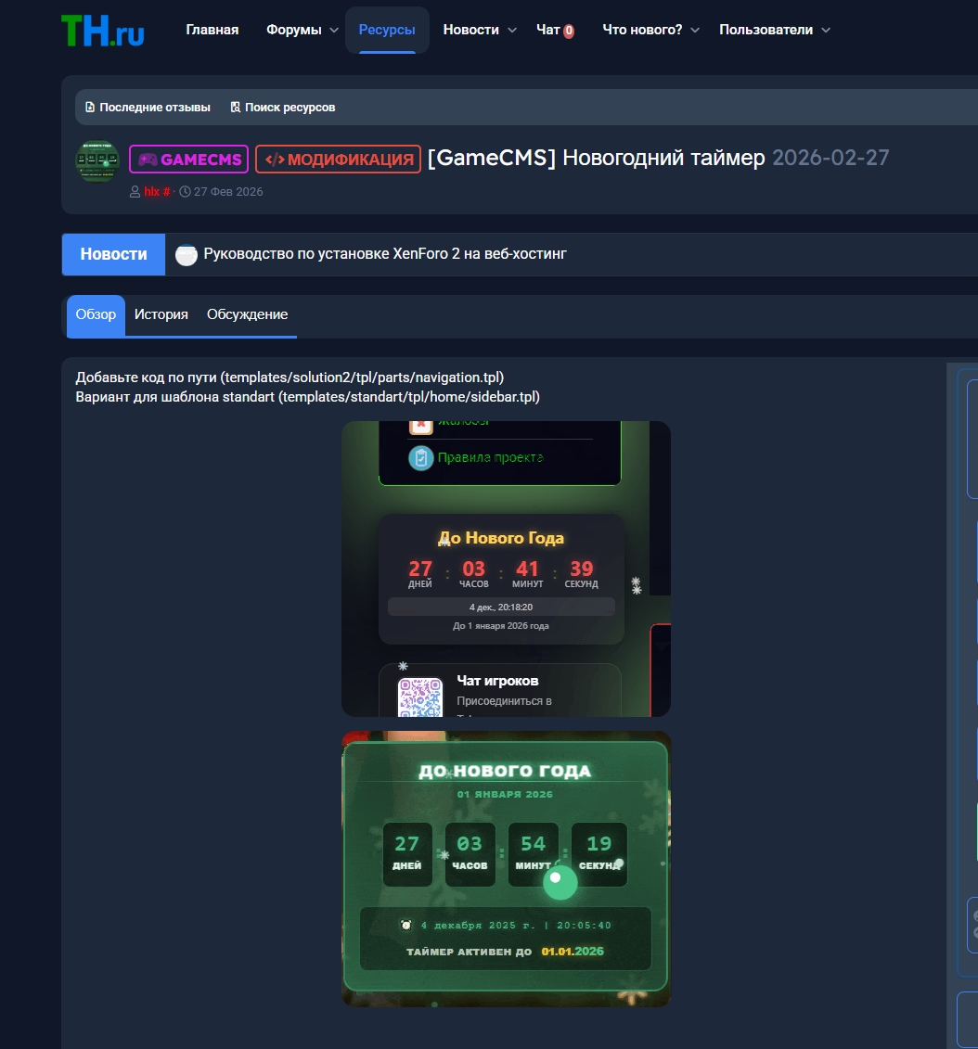Viewport: 978px width, 1049px height.
Task: Expand the Форумы dropdown arrow
Action: (334, 31)
